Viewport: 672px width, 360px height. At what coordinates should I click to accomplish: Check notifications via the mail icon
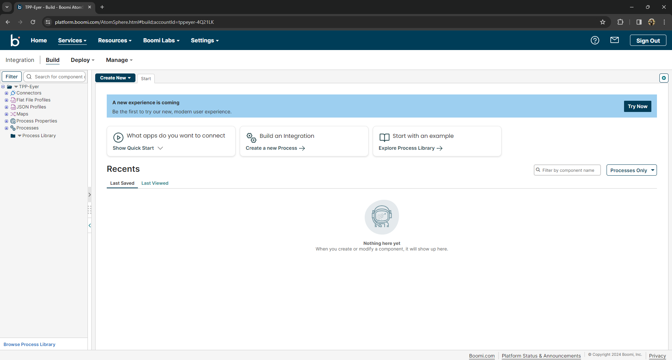tap(615, 40)
